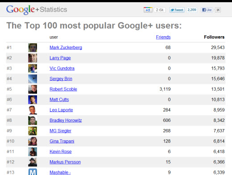Open the MG Siegler profile link
The image size is (232, 175).
coord(60,131)
